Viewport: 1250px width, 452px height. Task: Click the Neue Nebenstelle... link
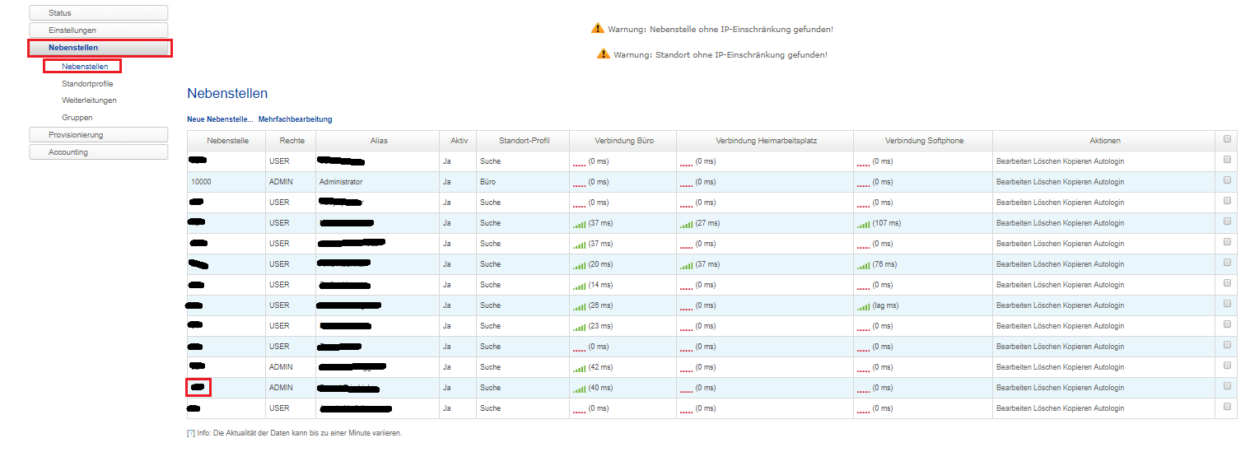coord(220,119)
